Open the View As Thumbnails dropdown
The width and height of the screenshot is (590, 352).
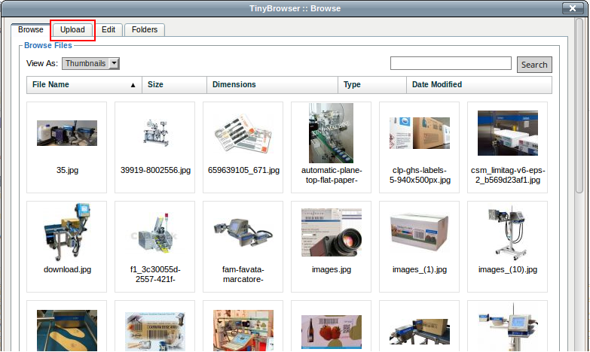coord(90,63)
